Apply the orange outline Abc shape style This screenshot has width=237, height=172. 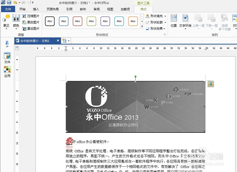[133, 21]
